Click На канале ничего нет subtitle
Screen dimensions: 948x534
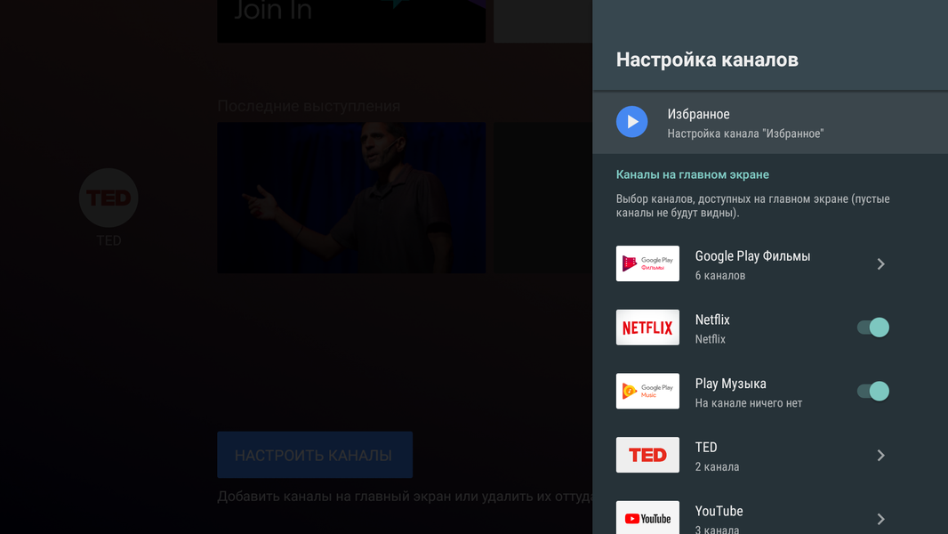point(749,403)
